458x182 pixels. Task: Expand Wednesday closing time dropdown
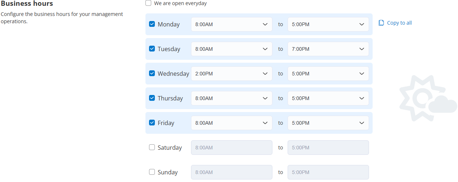(328, 74)
